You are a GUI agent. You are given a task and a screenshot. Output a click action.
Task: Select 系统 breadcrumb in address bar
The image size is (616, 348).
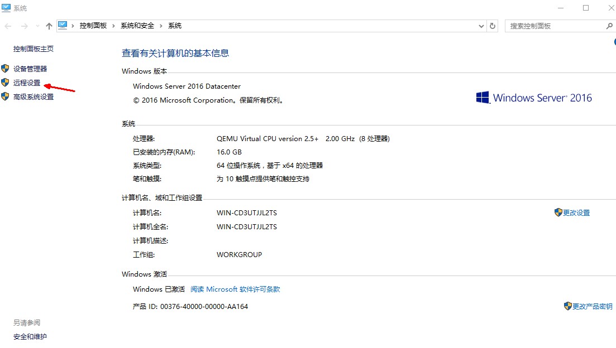(175, 26)
